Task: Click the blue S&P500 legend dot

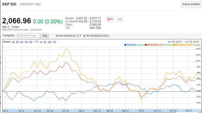Action: point(125,45)
